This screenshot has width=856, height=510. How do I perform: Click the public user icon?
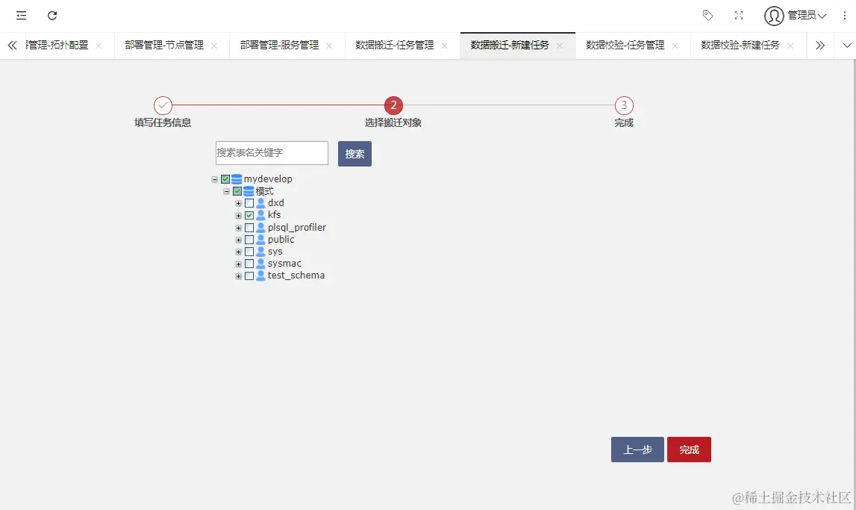pyautogui.click(x=261, y=240)
